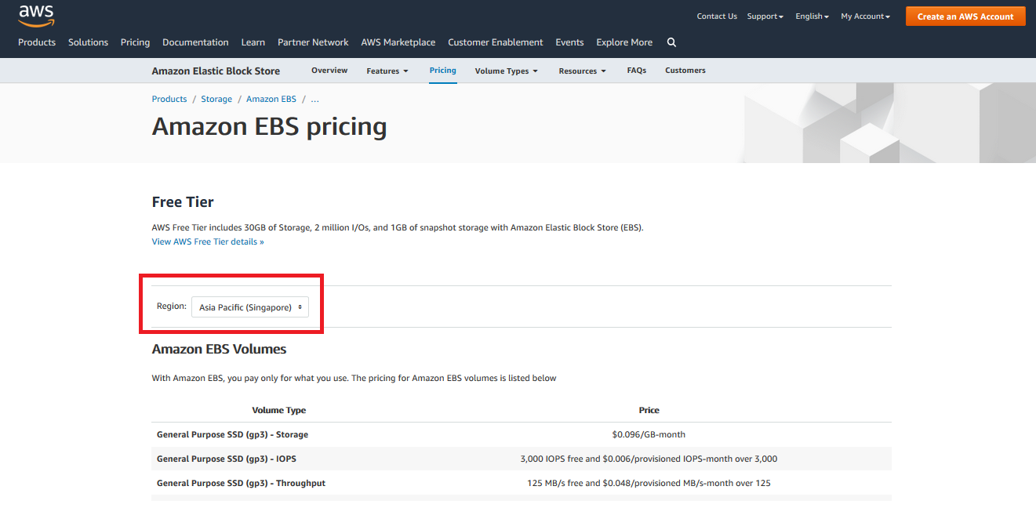Open the search magnifier icon
1036x508 pixels.
tap(671, 42)
